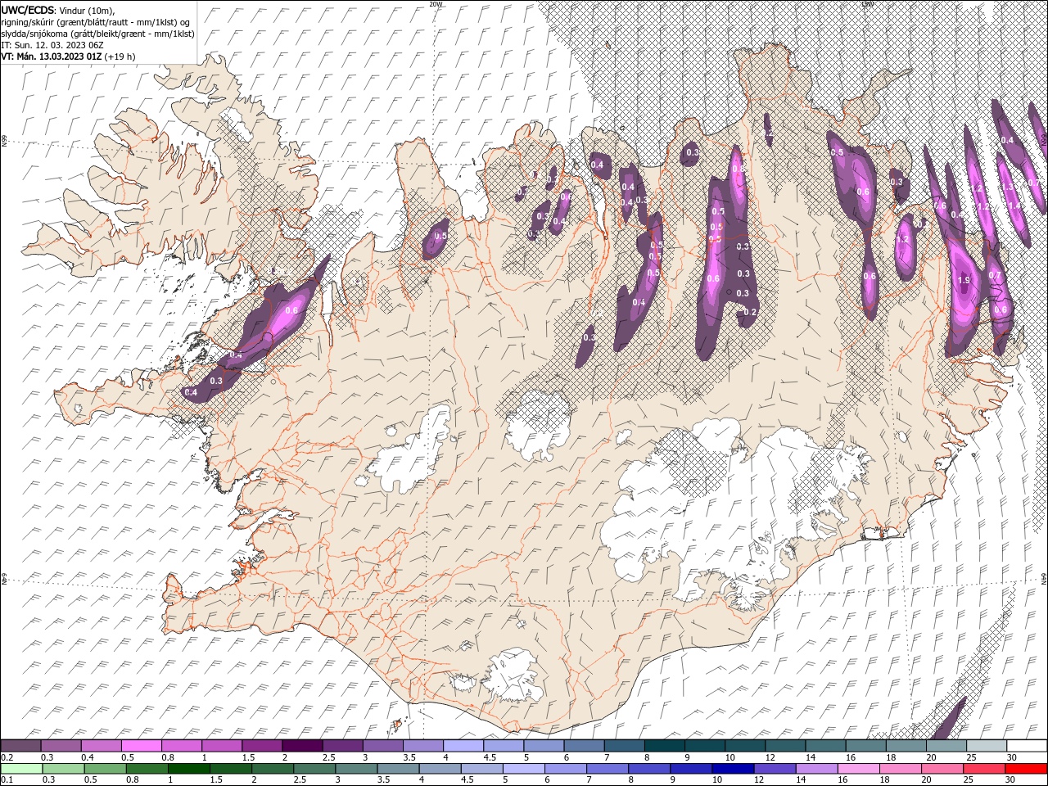The width and height of the screenshot is (1048, 786).
Task: Select the deep blue lower swatch starting at 10
Action: [x=731, y=769]
